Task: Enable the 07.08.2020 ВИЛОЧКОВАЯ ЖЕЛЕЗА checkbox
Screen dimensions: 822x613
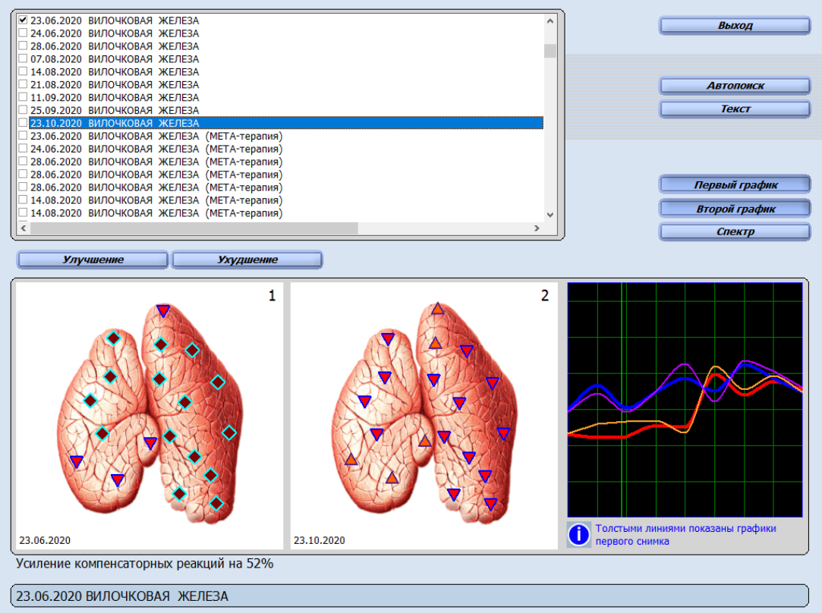Action: click(23, 58)
